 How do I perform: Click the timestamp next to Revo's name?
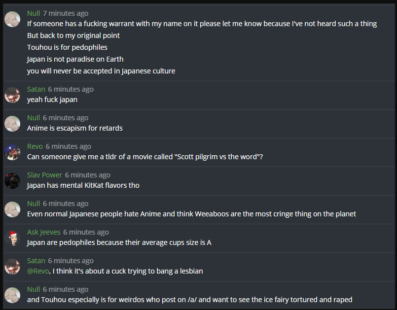coord(69,146)
